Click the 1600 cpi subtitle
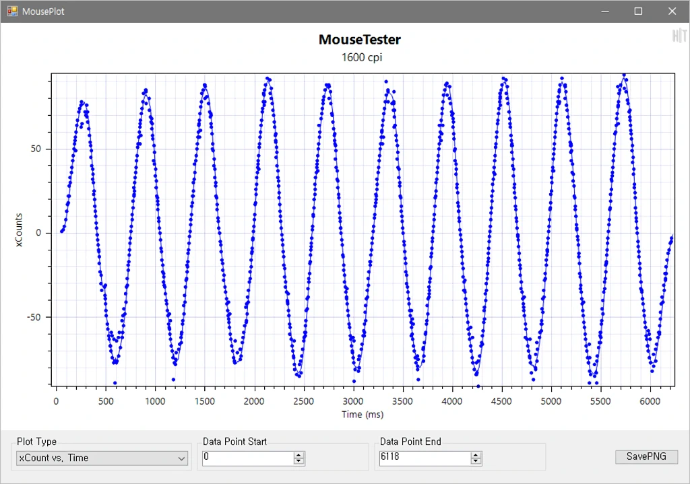The width and height of the screenshot is (690, 484). point(362,58)
